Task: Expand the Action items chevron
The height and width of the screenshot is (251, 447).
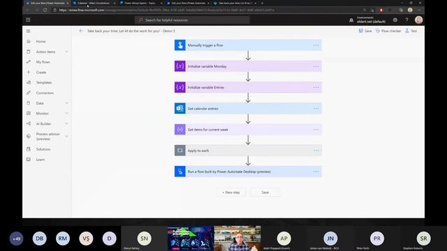Action: tap(66, 52)
